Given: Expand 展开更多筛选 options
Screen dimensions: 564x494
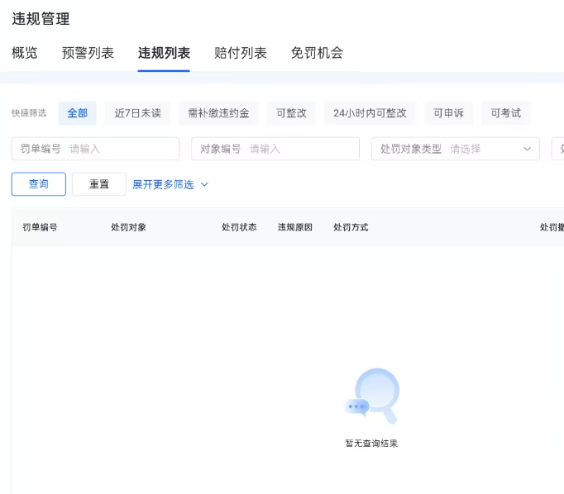Looking at the screenshot, I should pyautogui.click(x=170, y=184).
